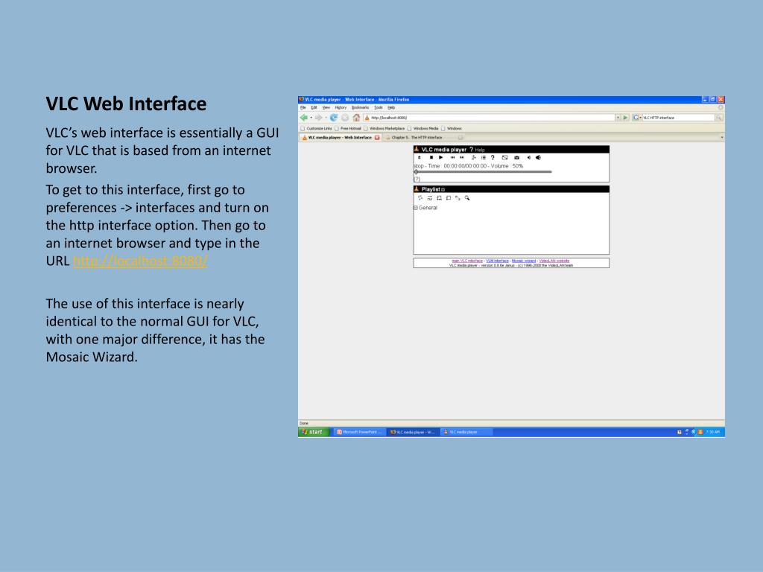Open the View menu in Firefox

[x=326, y=107]
